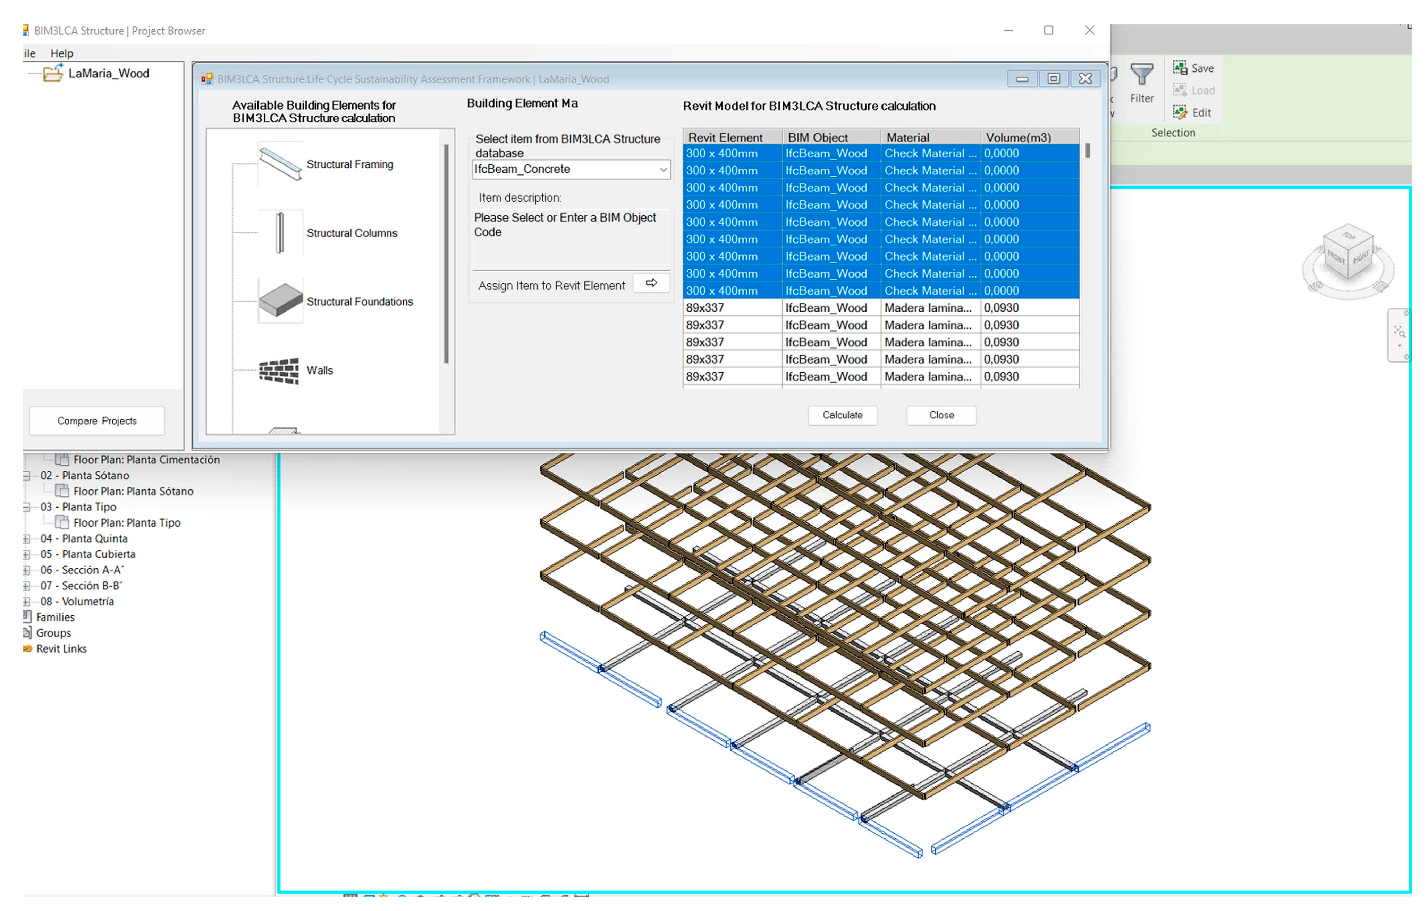Expand the 08 - Volumetría node
Viewport: 1428px width, 911px height.
(x=27, y=601)
